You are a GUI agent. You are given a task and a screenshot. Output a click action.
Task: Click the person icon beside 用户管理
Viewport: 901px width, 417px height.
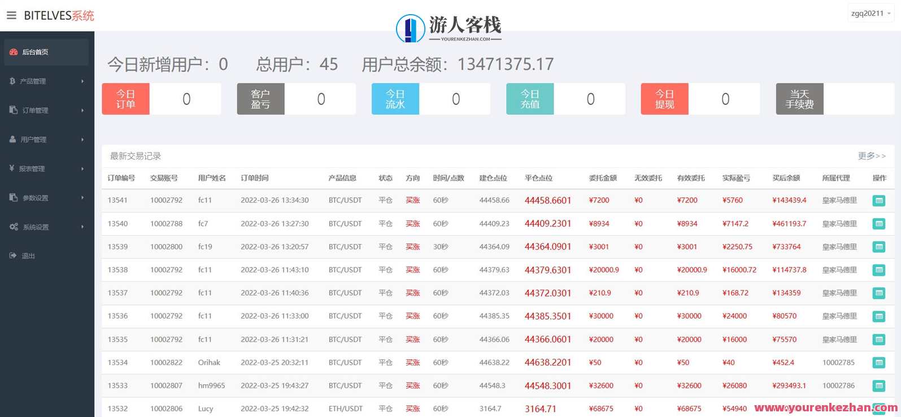(x=13, y=139)
